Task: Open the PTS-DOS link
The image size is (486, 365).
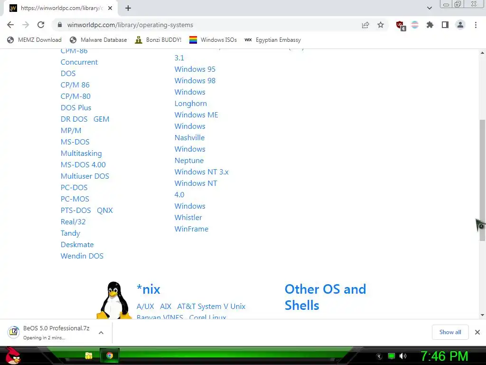Action: (76, 211)
